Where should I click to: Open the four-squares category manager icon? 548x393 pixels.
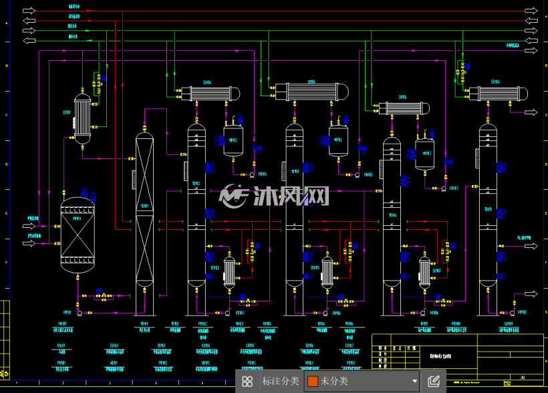[247, 381]
